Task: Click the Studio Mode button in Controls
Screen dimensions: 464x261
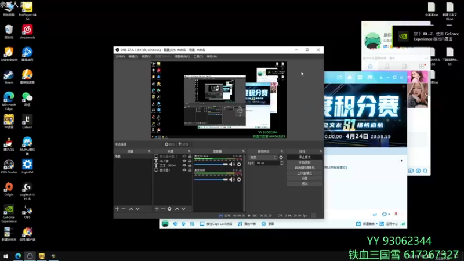Action: 304,173
